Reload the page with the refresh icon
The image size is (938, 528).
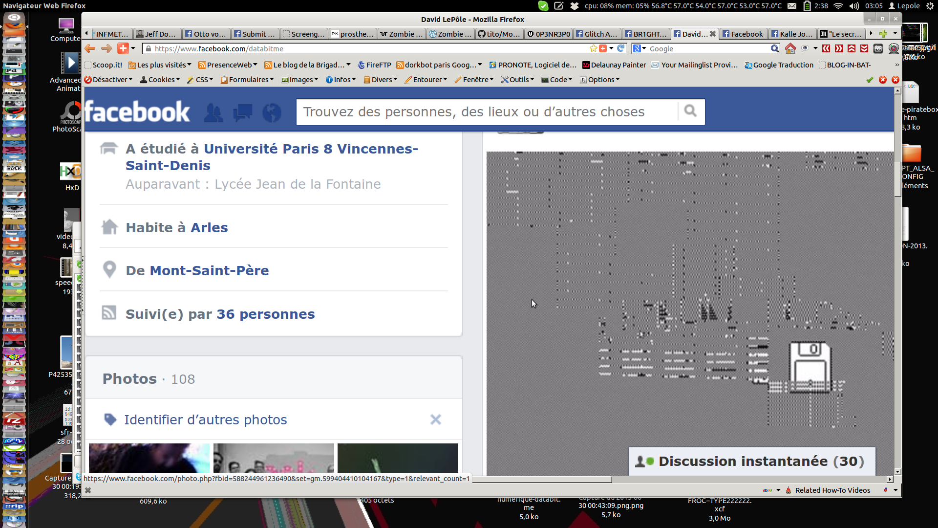pos(620,48)
